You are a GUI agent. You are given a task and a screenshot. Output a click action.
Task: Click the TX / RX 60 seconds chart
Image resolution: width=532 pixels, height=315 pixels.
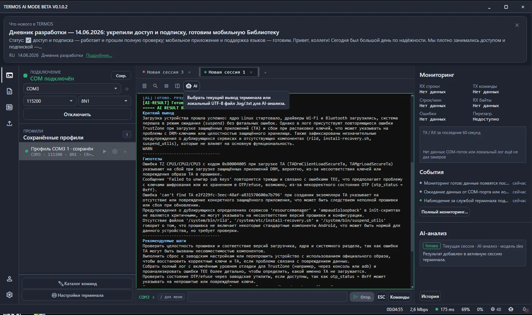click(473, 145)
